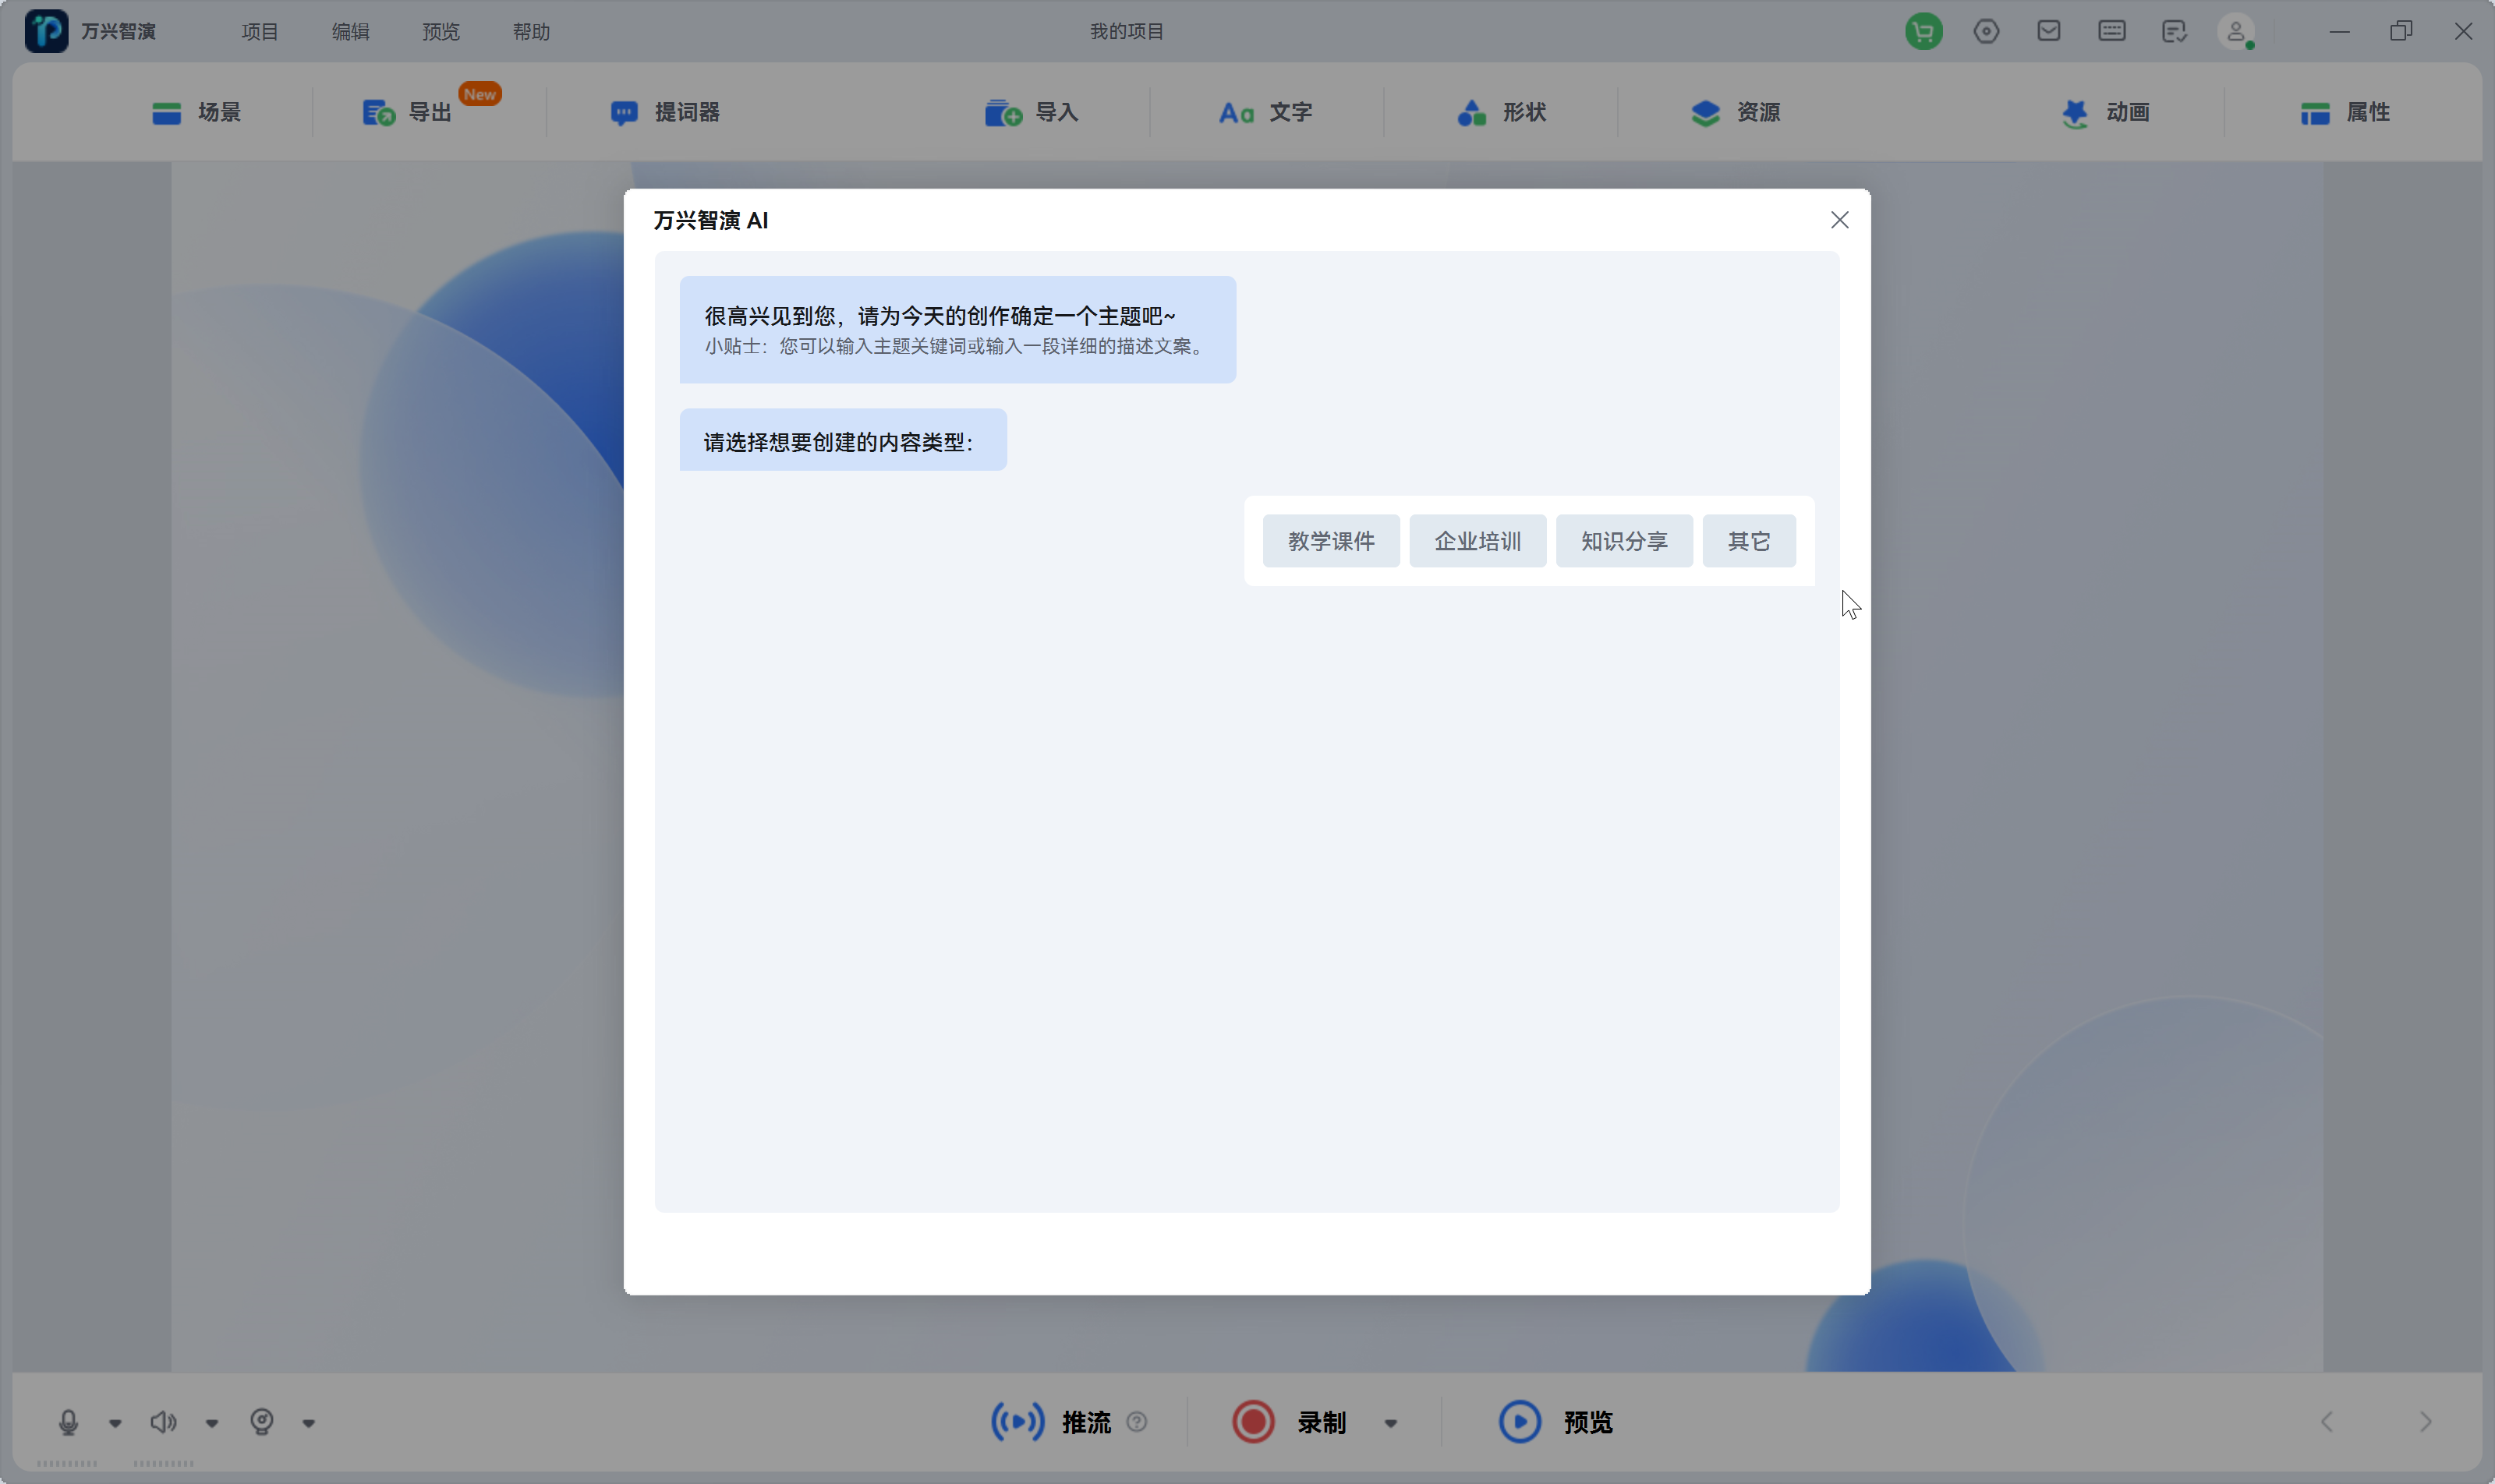Expand the 录制 record options dropdown

(x=1392, y=1421)
